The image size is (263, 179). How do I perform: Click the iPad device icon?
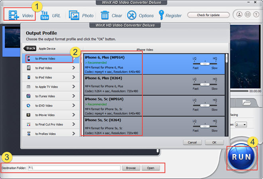(x=29, y=68)
